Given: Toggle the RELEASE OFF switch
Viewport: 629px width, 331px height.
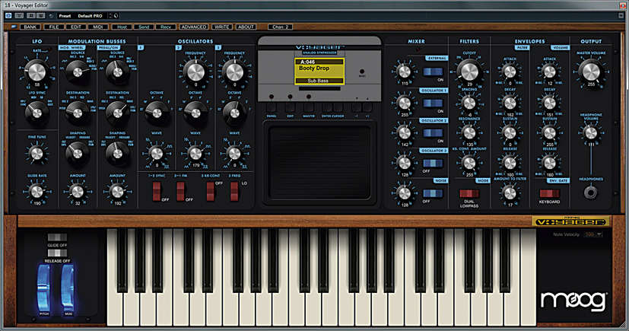Looking at the screenshot, I should pos(57,253).
